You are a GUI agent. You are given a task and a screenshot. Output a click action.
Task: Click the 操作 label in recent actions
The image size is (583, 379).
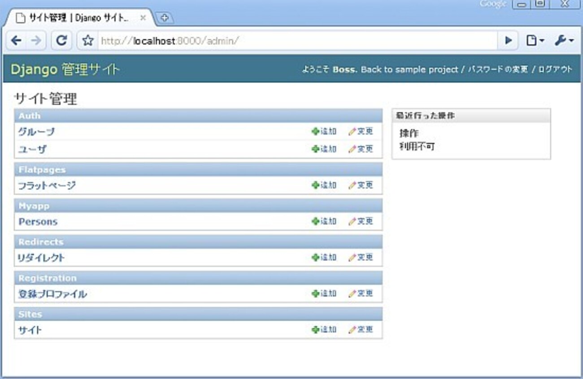pyautogui.click(x=409, y=134)
